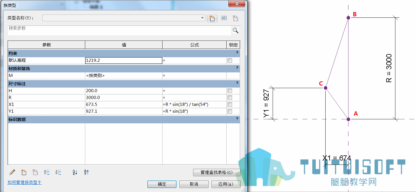Screen dimensions: 416x192
Task: Click the delete type icon
Action: coord(235,18)
